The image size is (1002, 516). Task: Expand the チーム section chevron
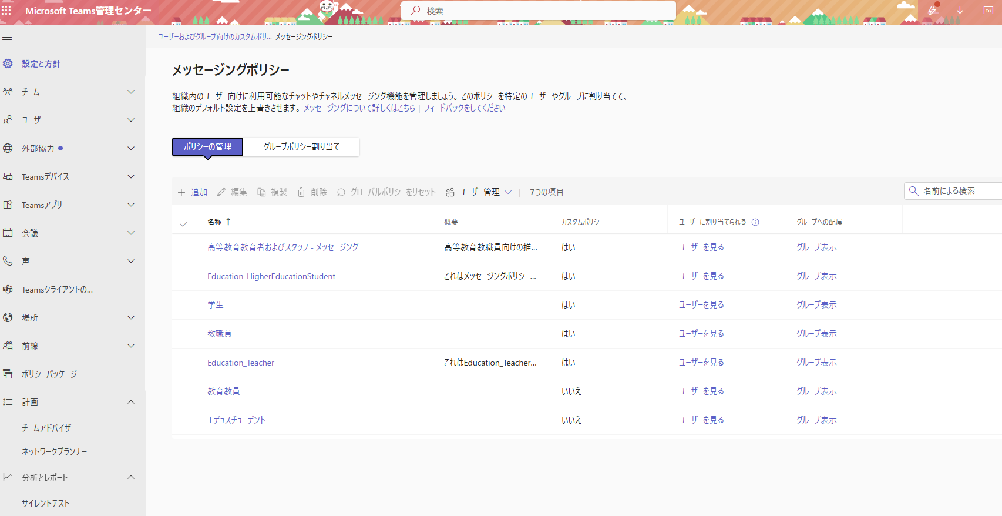coord(131,92)
